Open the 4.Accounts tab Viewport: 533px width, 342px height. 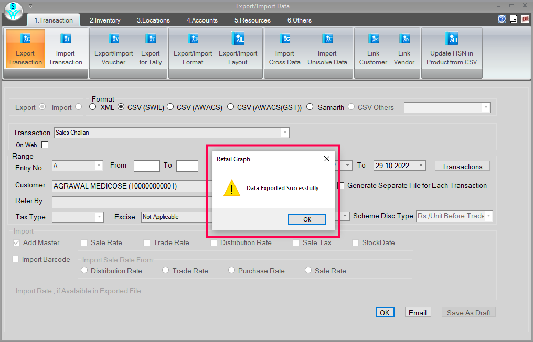point(202,20)
